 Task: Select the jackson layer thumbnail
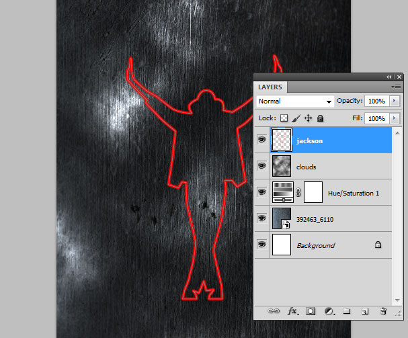tap(282, 140)
